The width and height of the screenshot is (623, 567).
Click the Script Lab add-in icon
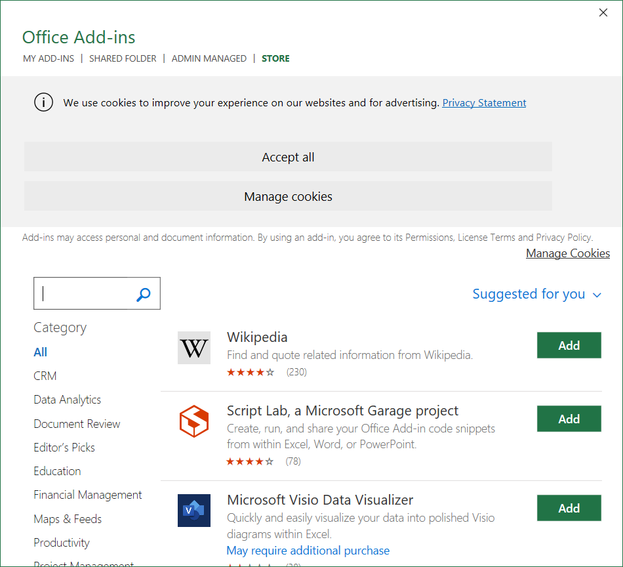tap(194, 421)
